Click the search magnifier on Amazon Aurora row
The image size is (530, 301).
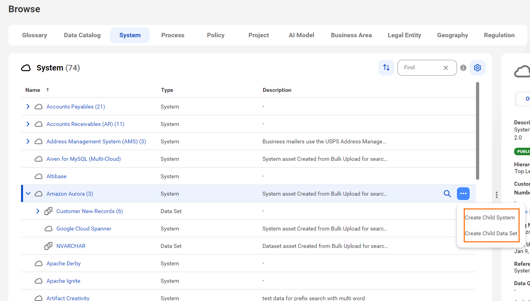pos(447,194)
